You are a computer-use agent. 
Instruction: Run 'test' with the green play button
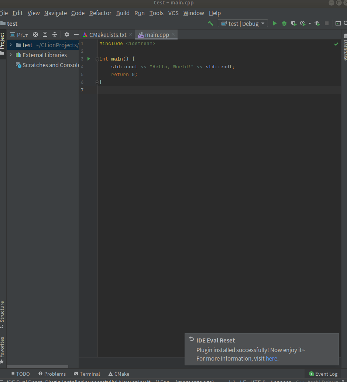click(x=275, y=23)
